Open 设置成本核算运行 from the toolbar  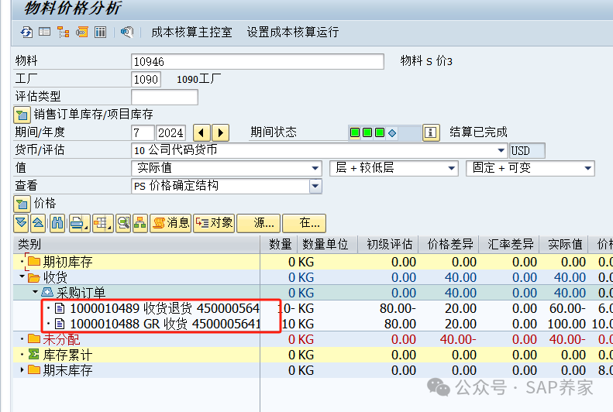[x=293, y=32]
